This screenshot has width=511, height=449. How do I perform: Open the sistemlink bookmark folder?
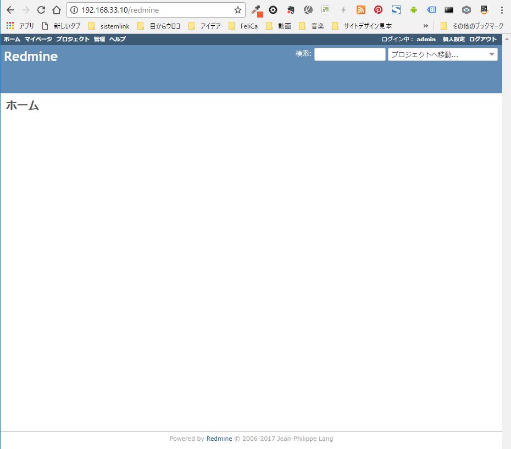coord(109,26)
